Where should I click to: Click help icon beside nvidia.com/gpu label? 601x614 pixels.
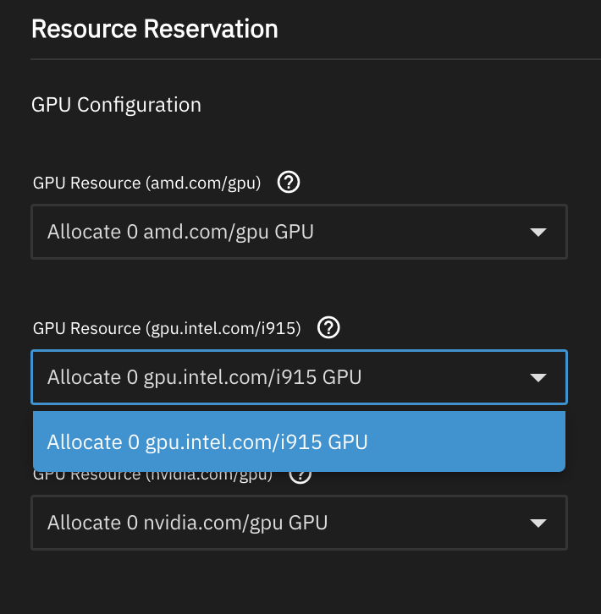tap(300, 475)
